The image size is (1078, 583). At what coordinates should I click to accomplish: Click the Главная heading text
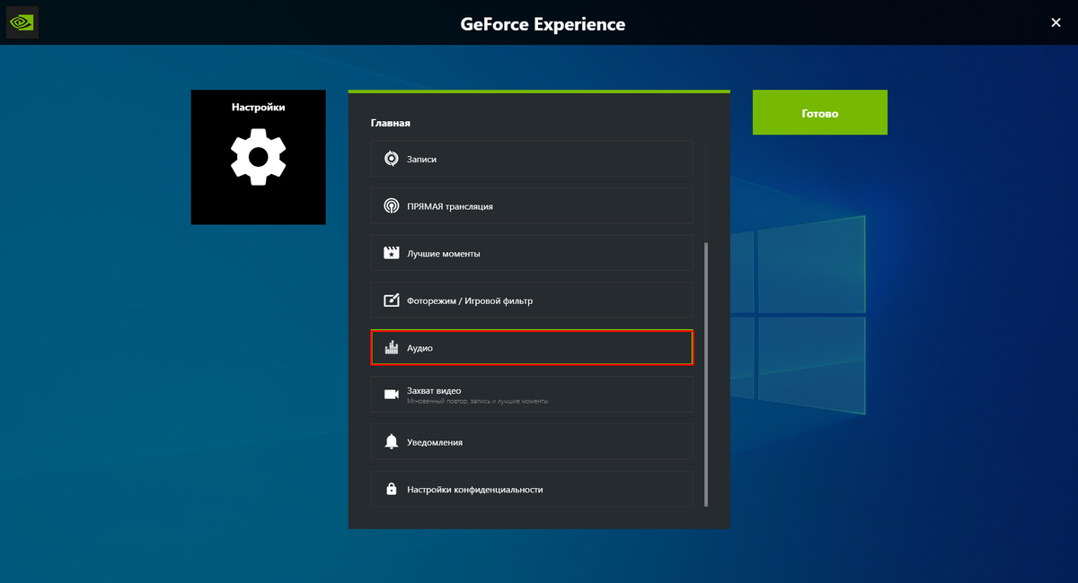tap(390, 122)
